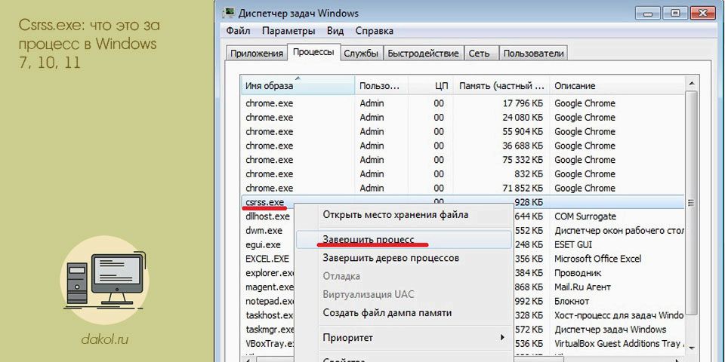Viewport: 725px width, 362px height.
Task: Open the Параметры menu
Action: (288, 32)
